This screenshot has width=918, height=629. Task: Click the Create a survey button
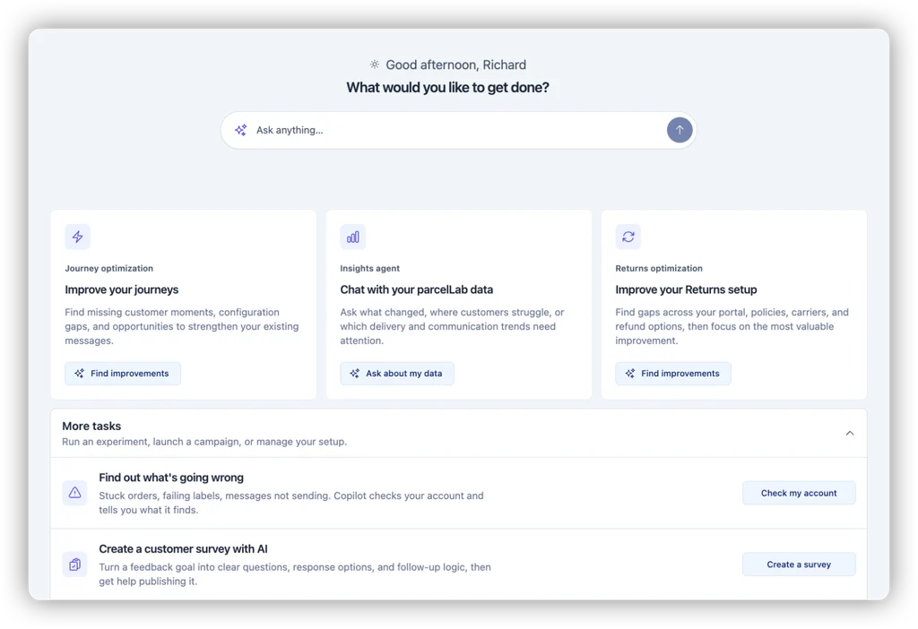click(799, 564)
